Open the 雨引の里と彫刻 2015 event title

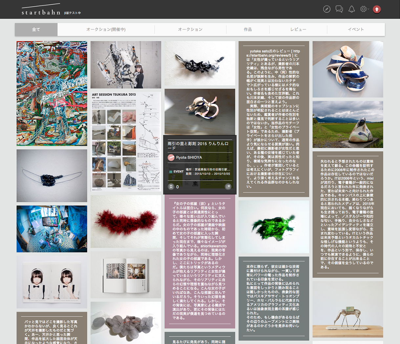[198, 146]
